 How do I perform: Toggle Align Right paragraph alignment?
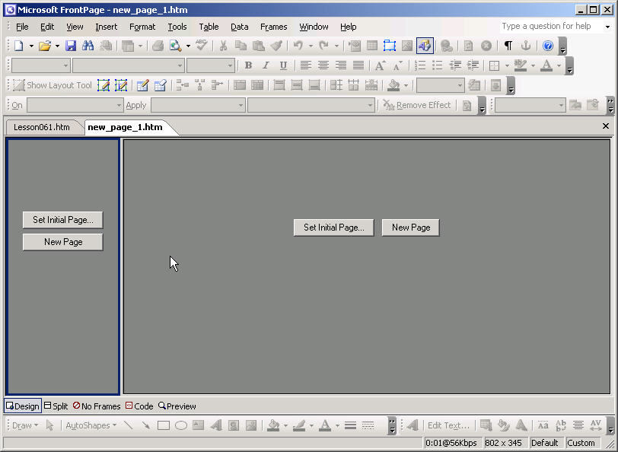point(340,65)
